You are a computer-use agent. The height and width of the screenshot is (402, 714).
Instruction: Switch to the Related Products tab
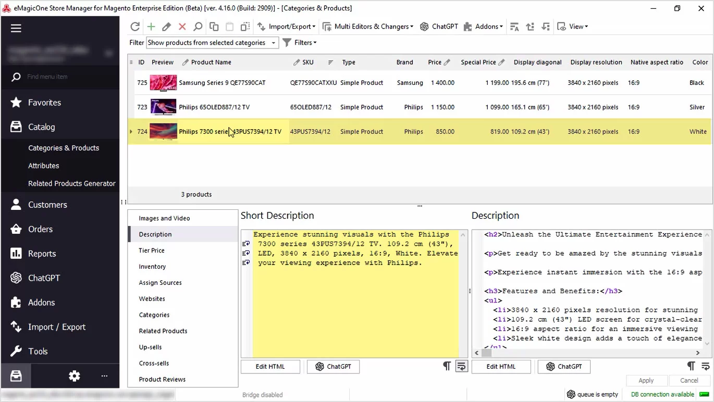(183, 331)
